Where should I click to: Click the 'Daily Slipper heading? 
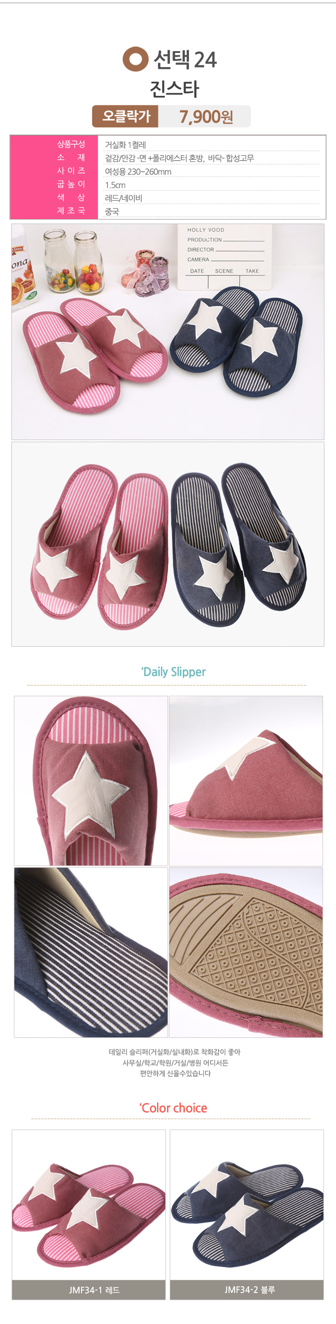point(173,672)
